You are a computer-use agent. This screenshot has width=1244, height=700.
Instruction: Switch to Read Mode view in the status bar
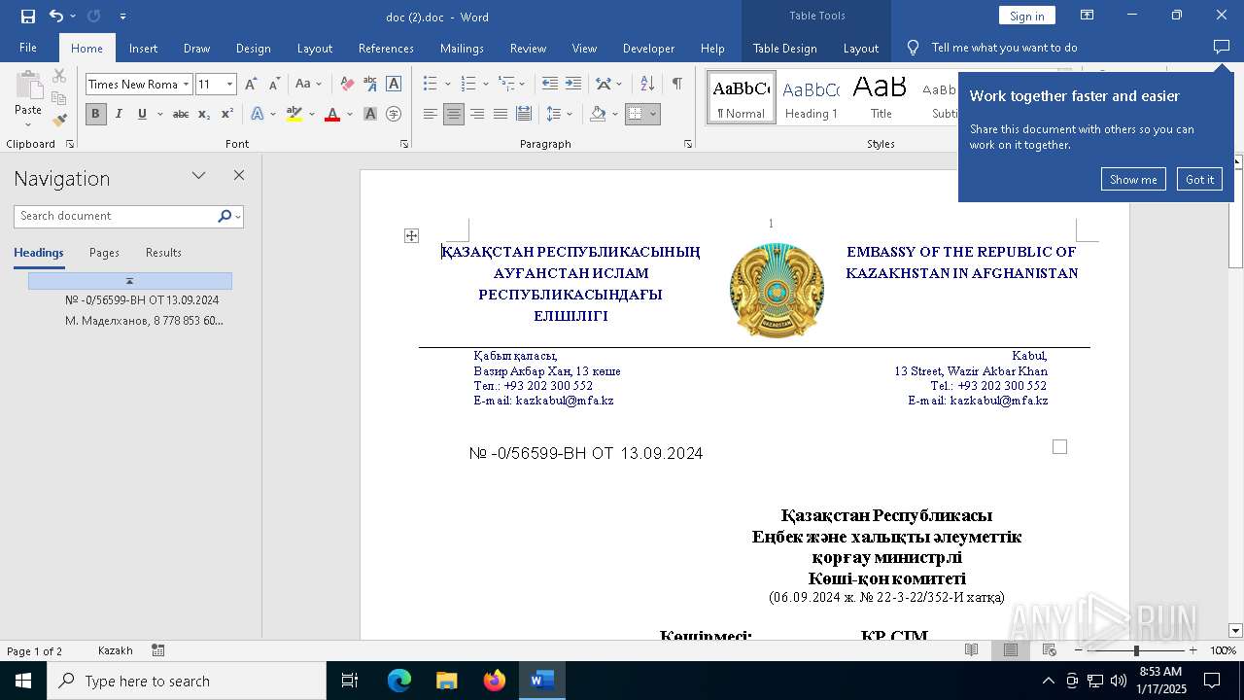[x=972, y=650]
